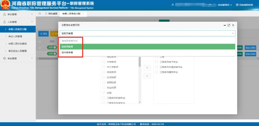This screenshot has height=126, width=259.
Task: Check the 中小学教师 checkbox
Action: coord(104,67)
